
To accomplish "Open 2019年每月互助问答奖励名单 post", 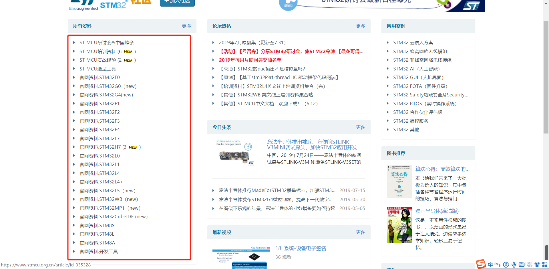I will tap(250, 60).
